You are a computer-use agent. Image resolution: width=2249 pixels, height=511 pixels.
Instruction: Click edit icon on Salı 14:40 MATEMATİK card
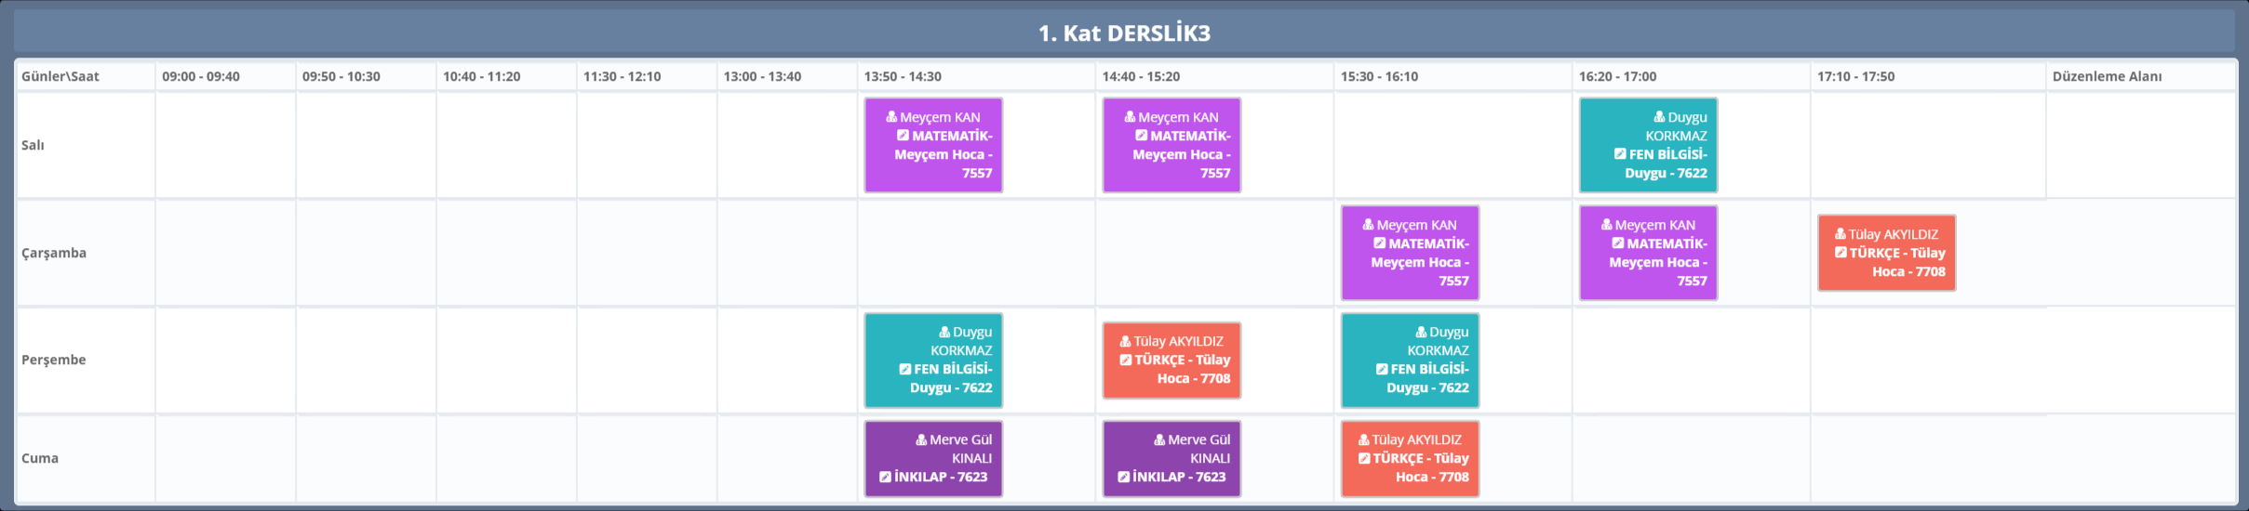point(1141,136)
